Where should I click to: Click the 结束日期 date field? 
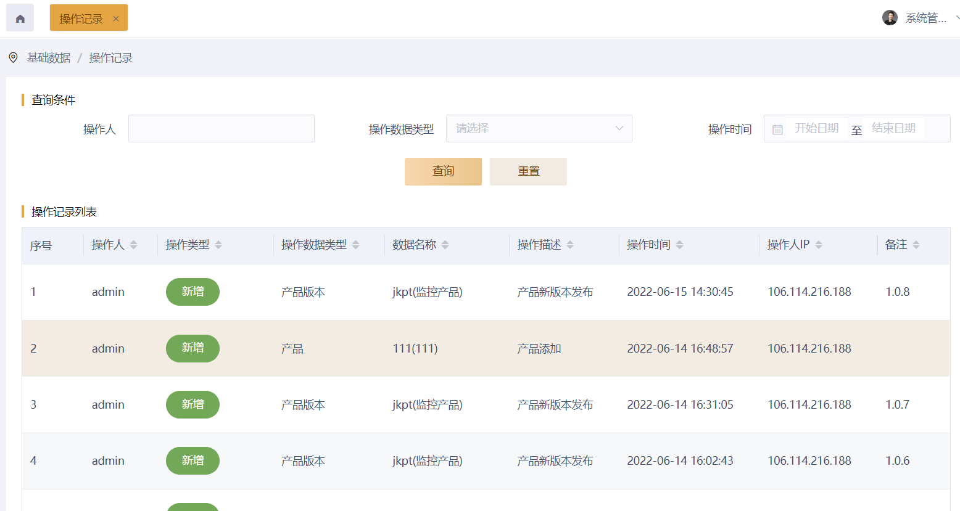pyautogui.click(x=893, y=128)
